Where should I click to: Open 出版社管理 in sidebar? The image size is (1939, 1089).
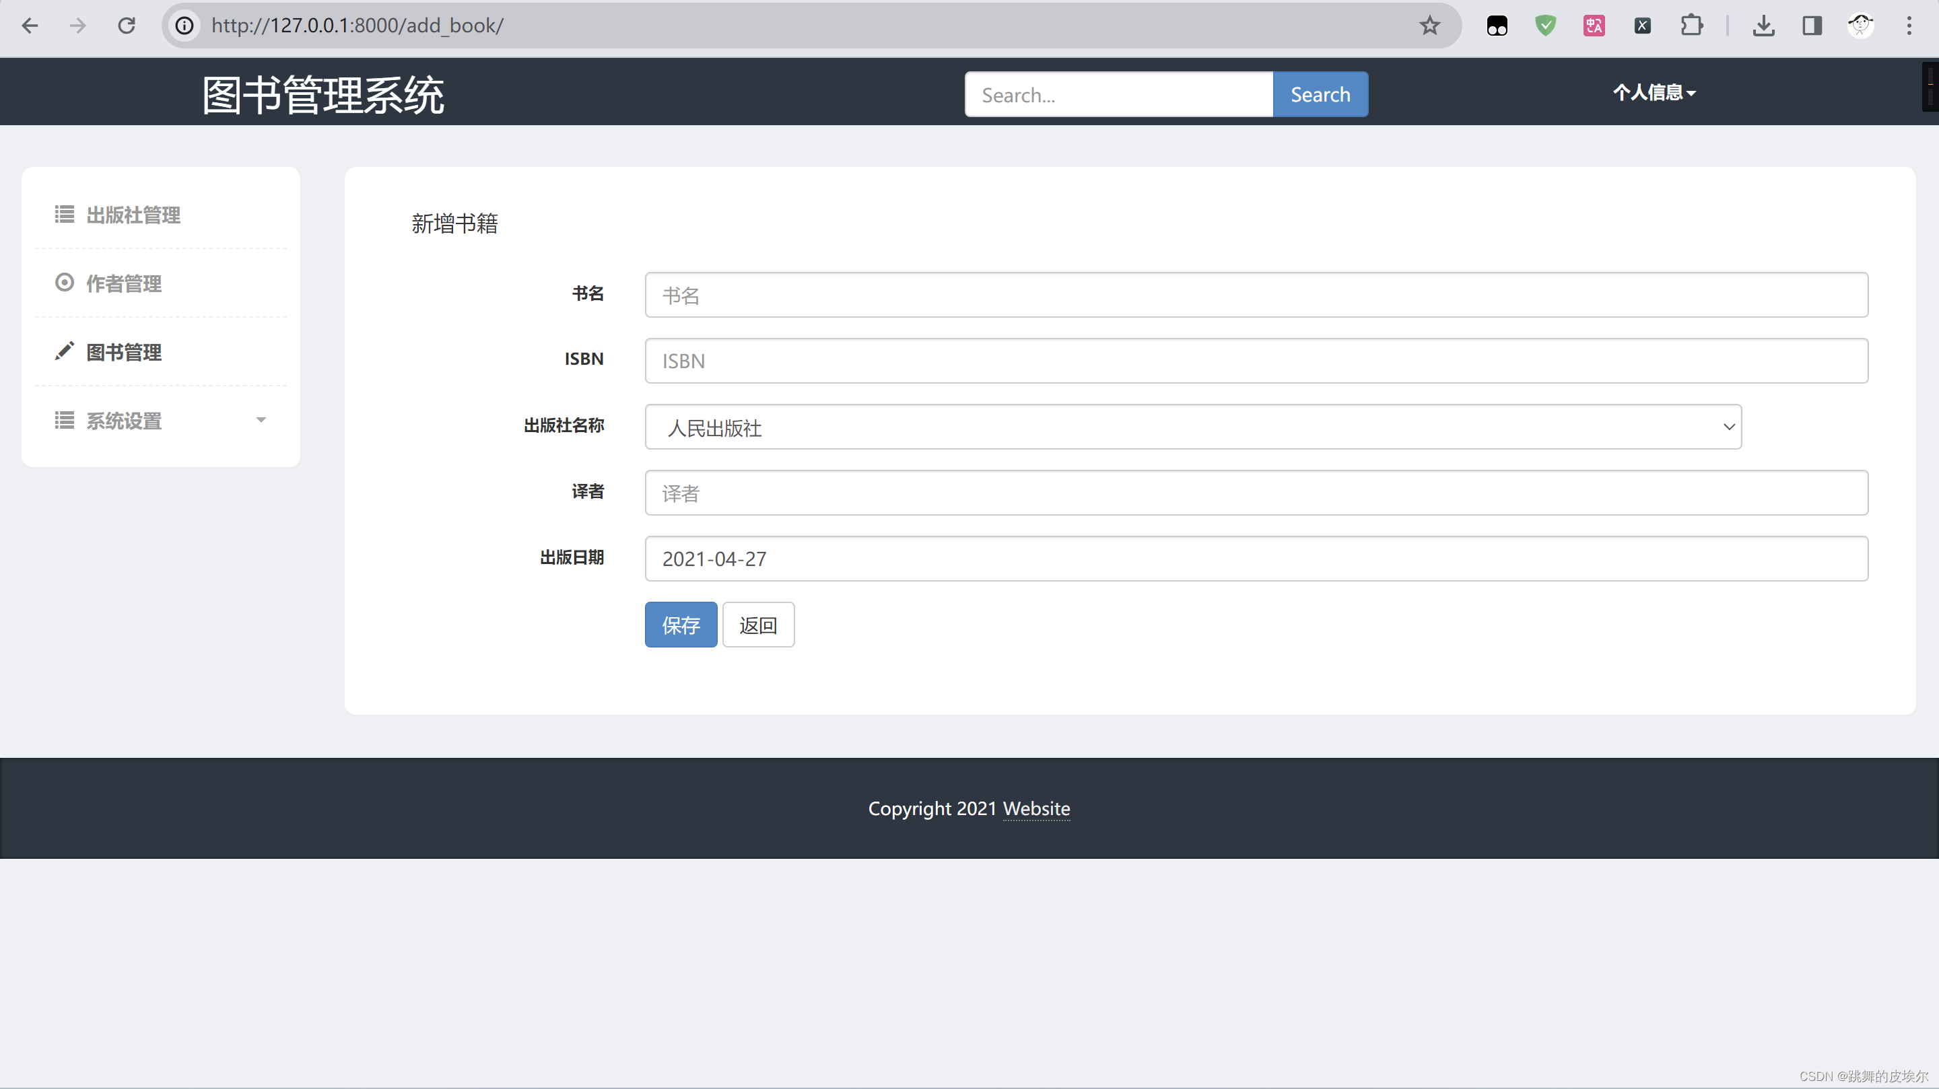(x=133, y=215)
